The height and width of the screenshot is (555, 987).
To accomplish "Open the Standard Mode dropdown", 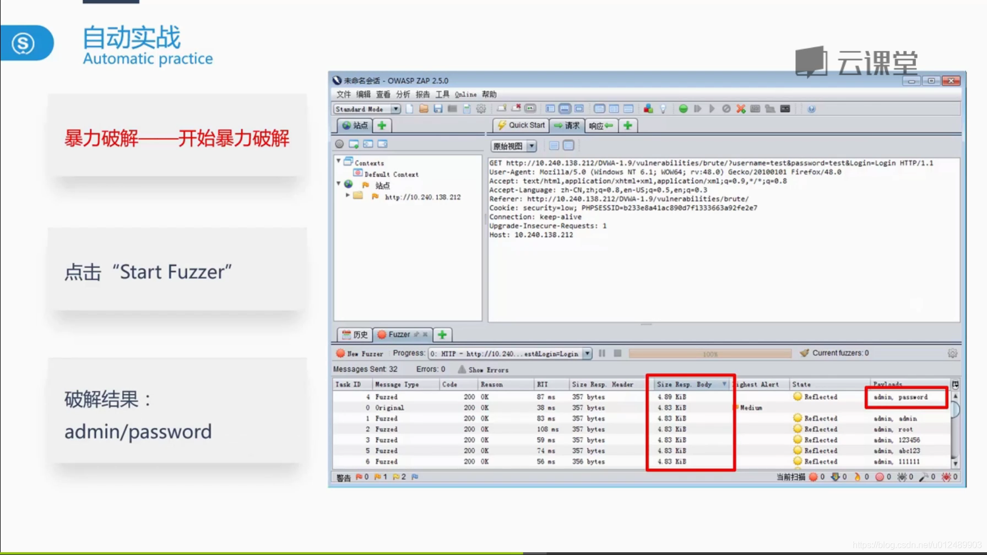I will point(367,109).
